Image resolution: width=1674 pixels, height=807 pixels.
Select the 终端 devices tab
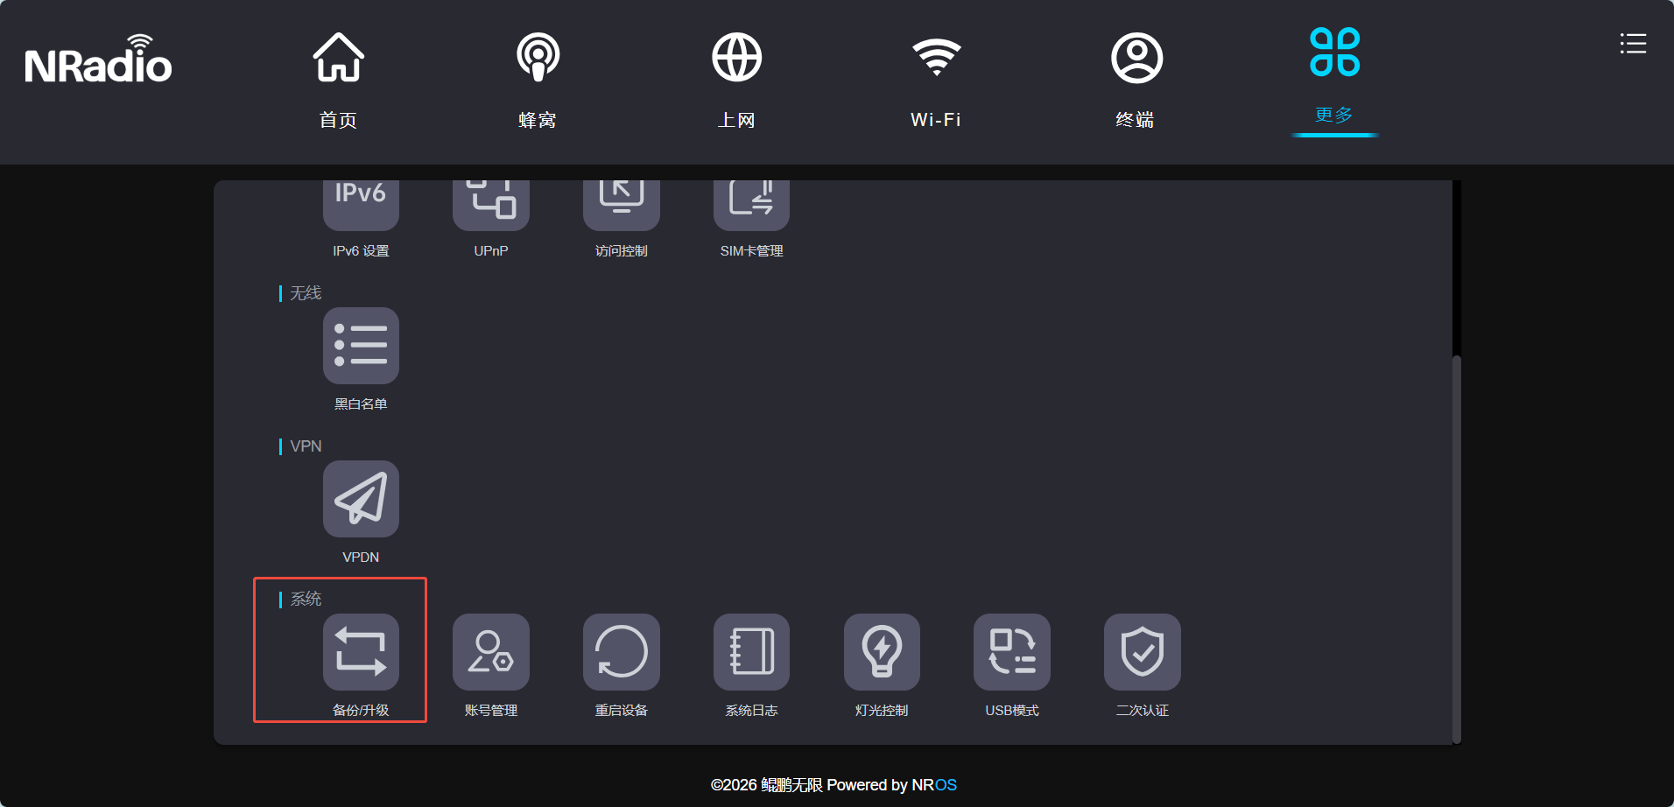(1136, 81)
